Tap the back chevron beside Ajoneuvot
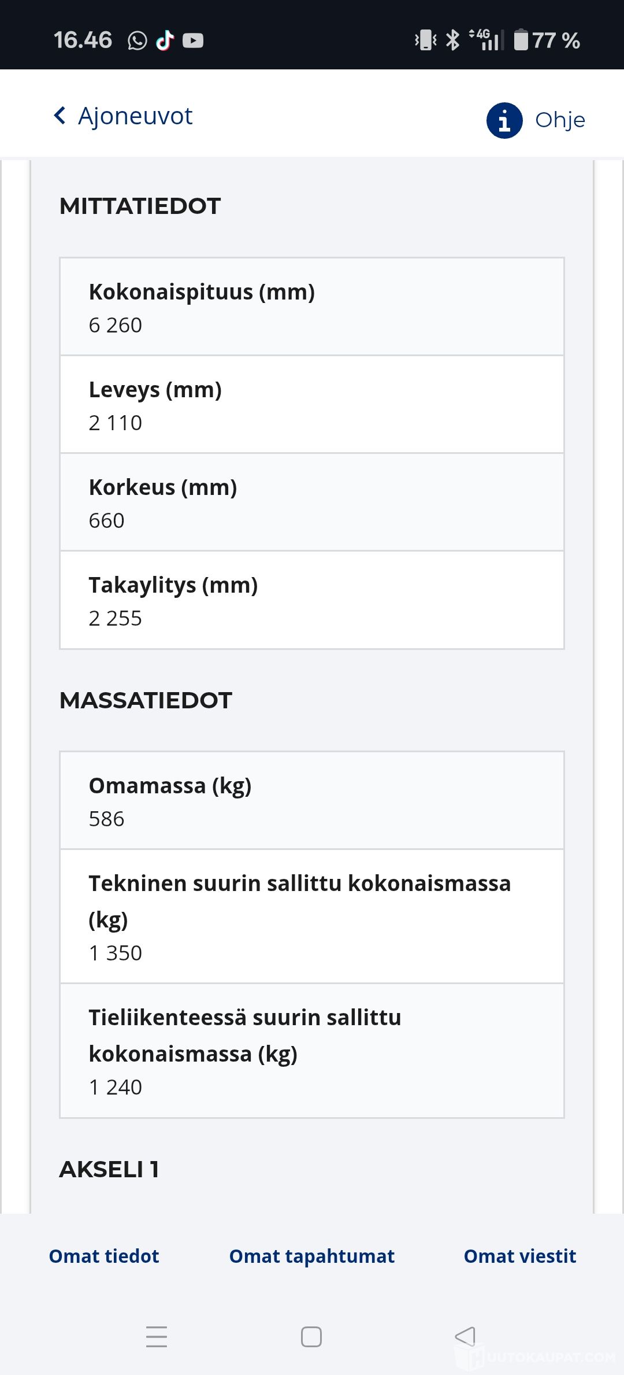This screenshot has height=1375, width=624. (60, 116)
